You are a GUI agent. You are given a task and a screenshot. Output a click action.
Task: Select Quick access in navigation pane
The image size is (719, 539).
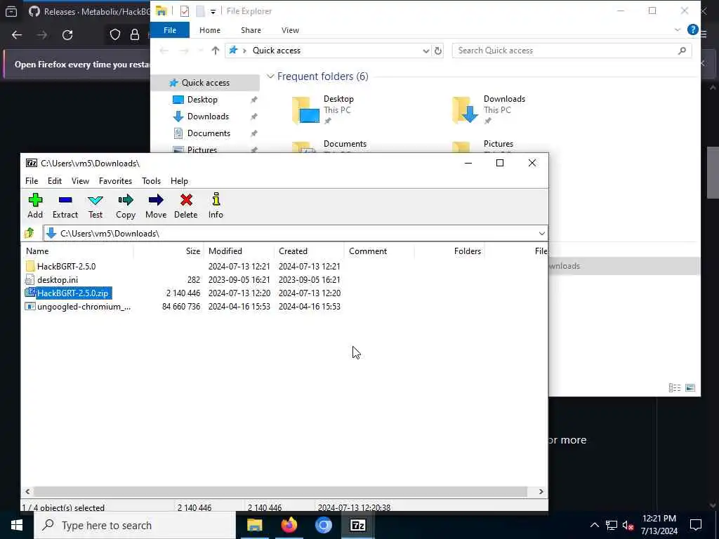206,83
